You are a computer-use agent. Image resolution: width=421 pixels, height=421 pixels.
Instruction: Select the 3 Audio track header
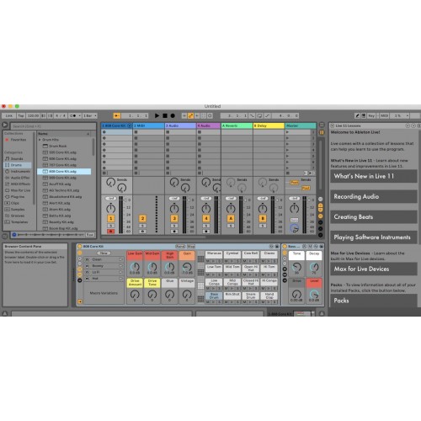point(180,125)
